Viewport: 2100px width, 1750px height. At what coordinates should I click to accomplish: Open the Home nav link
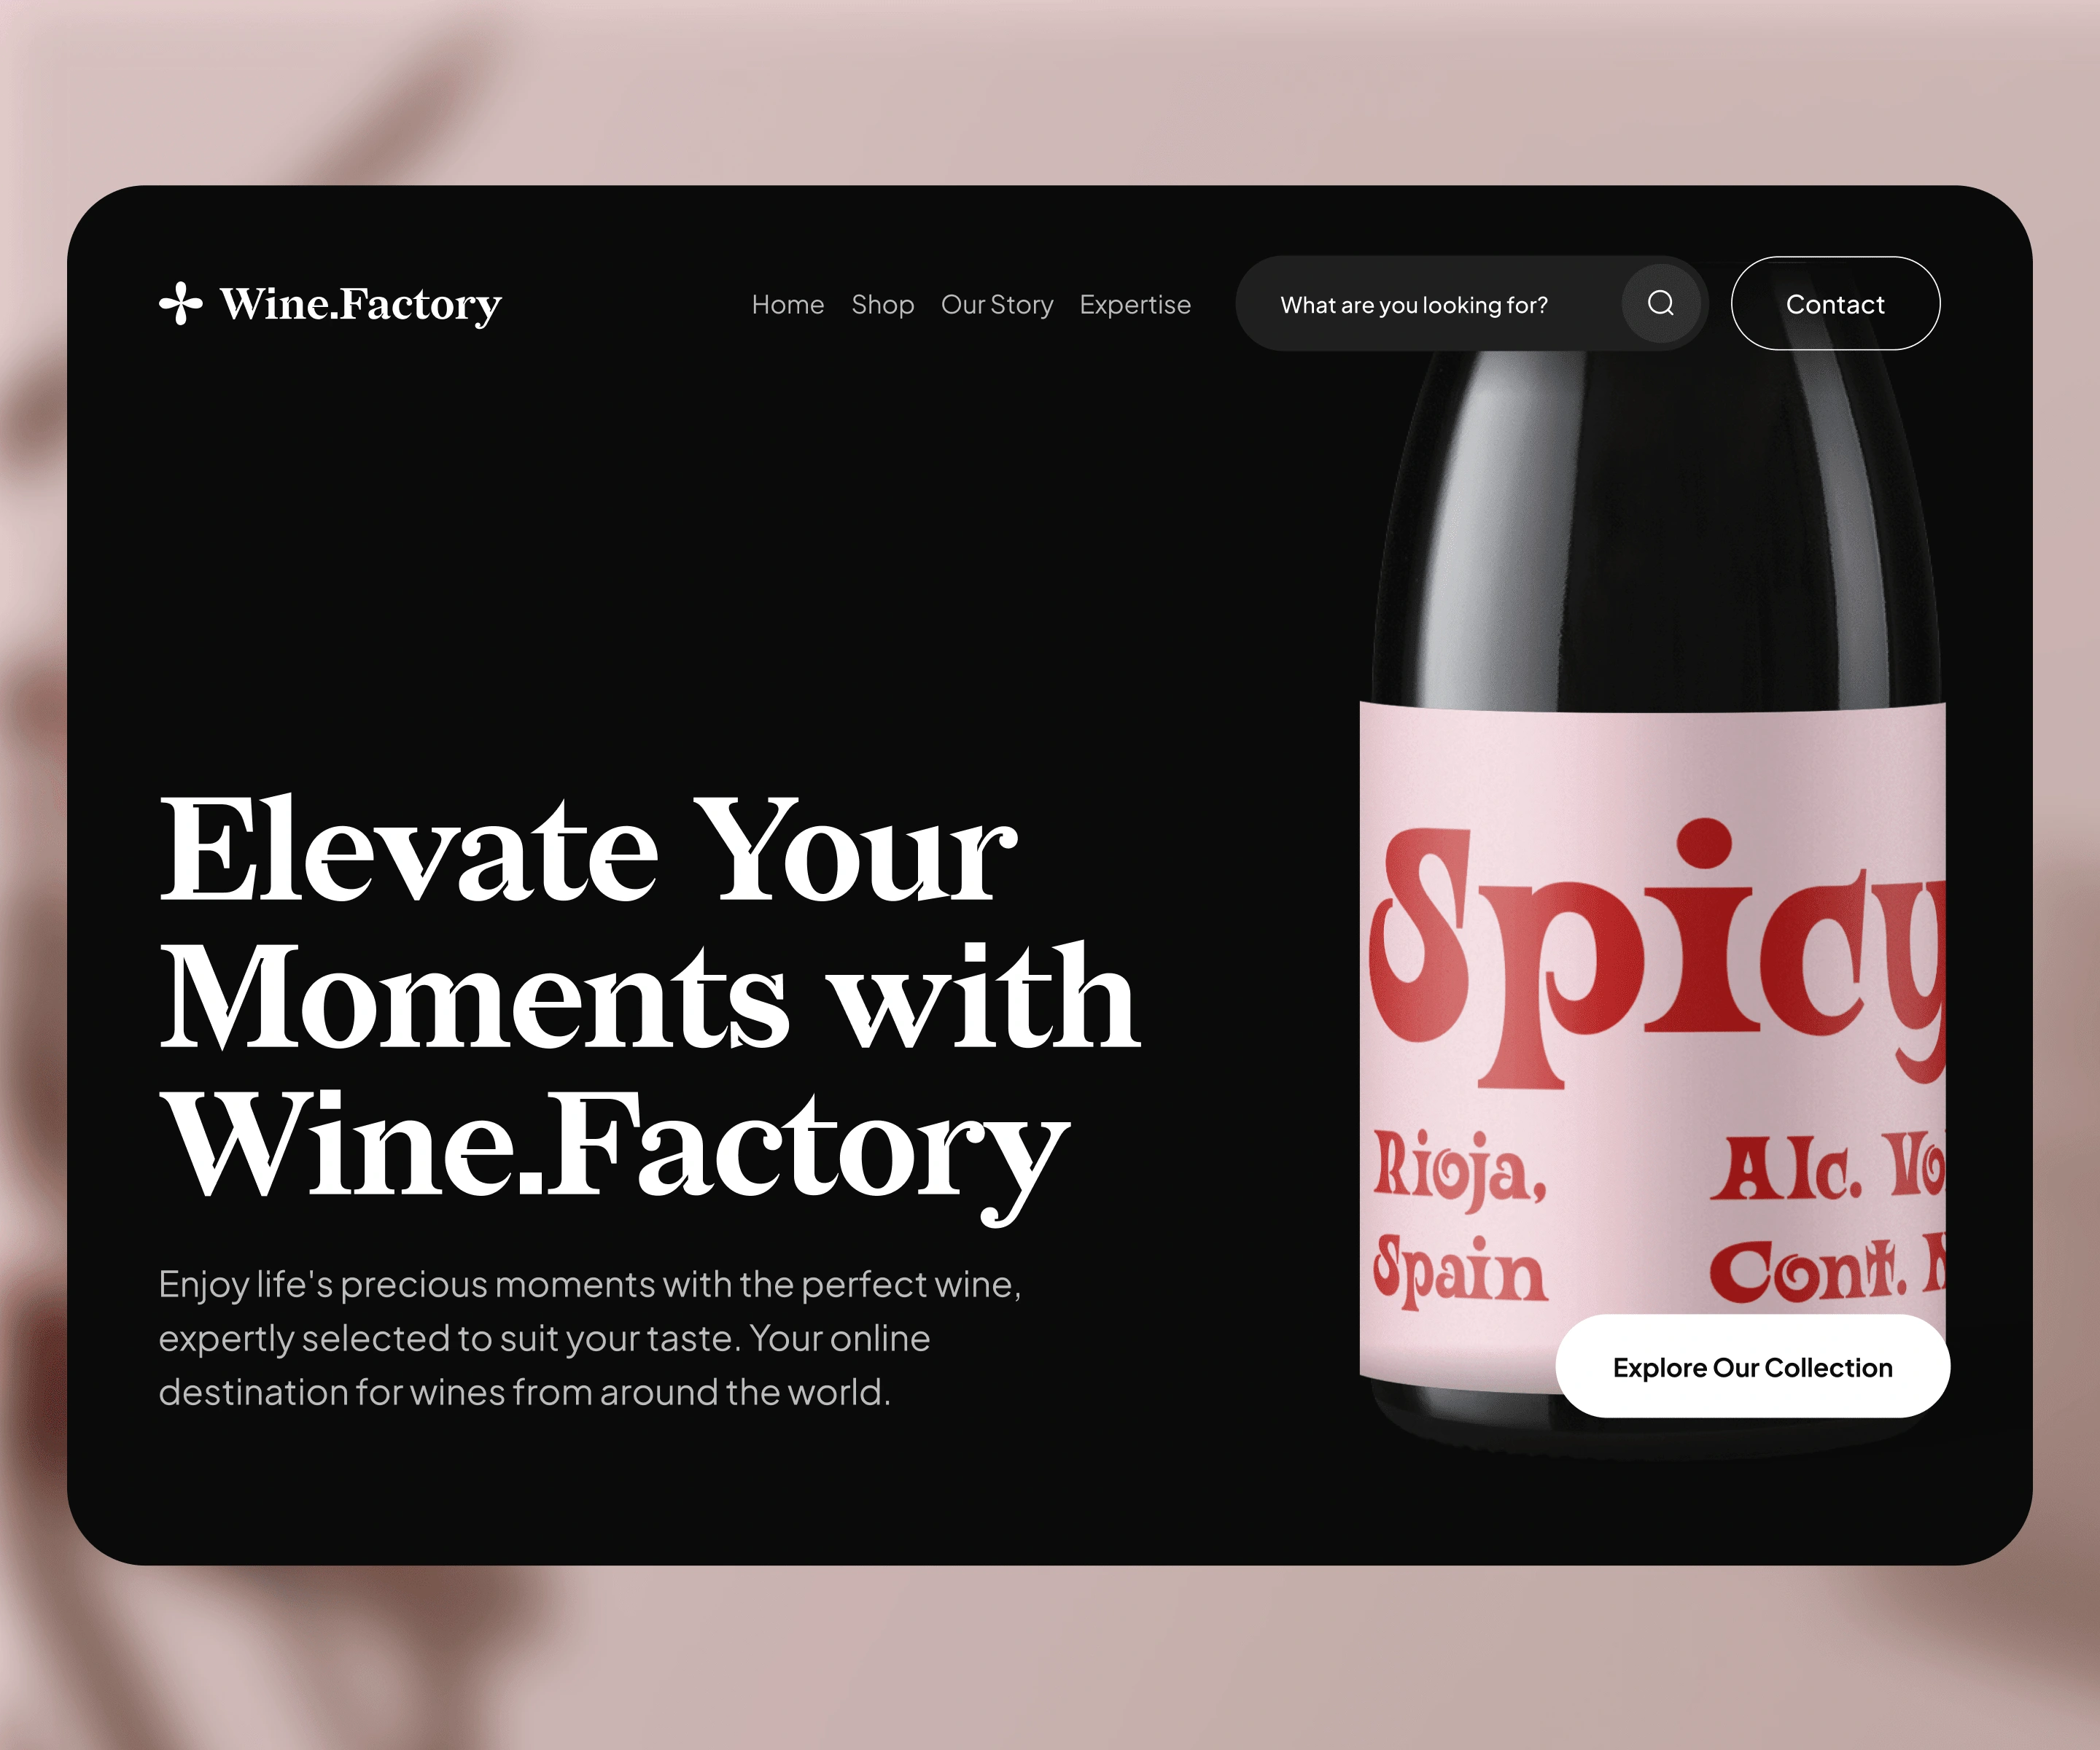[x=788, y=304]
